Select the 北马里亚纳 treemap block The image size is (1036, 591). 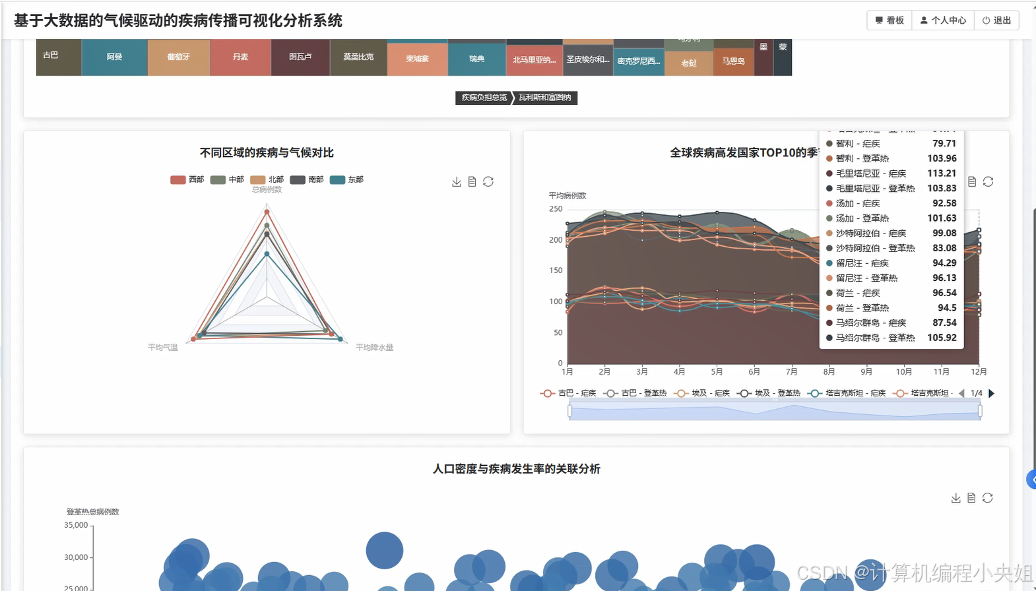coord(534,60)
